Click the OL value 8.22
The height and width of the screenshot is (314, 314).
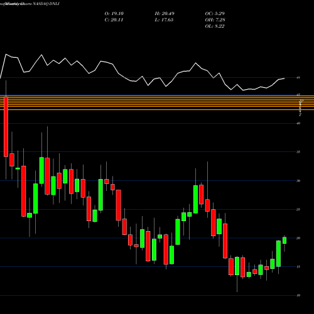[x=215, y=26]
